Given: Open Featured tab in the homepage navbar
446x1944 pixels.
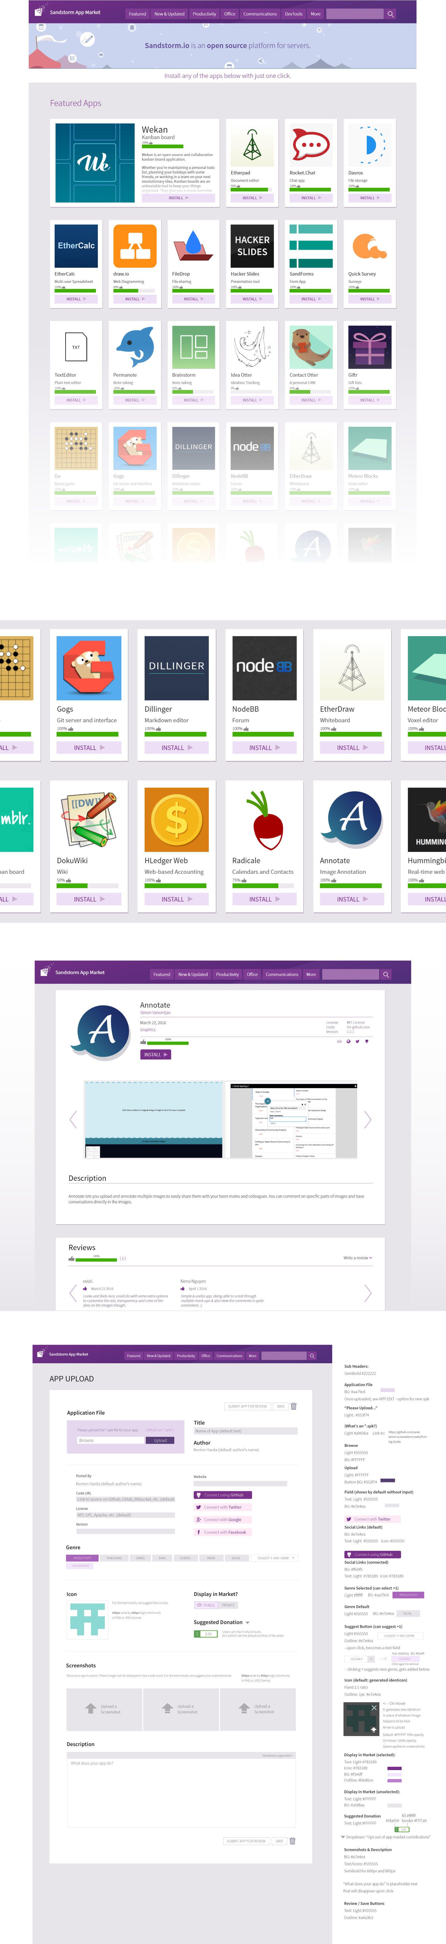Looking at the screenshot, I should (x=137, y=14).
